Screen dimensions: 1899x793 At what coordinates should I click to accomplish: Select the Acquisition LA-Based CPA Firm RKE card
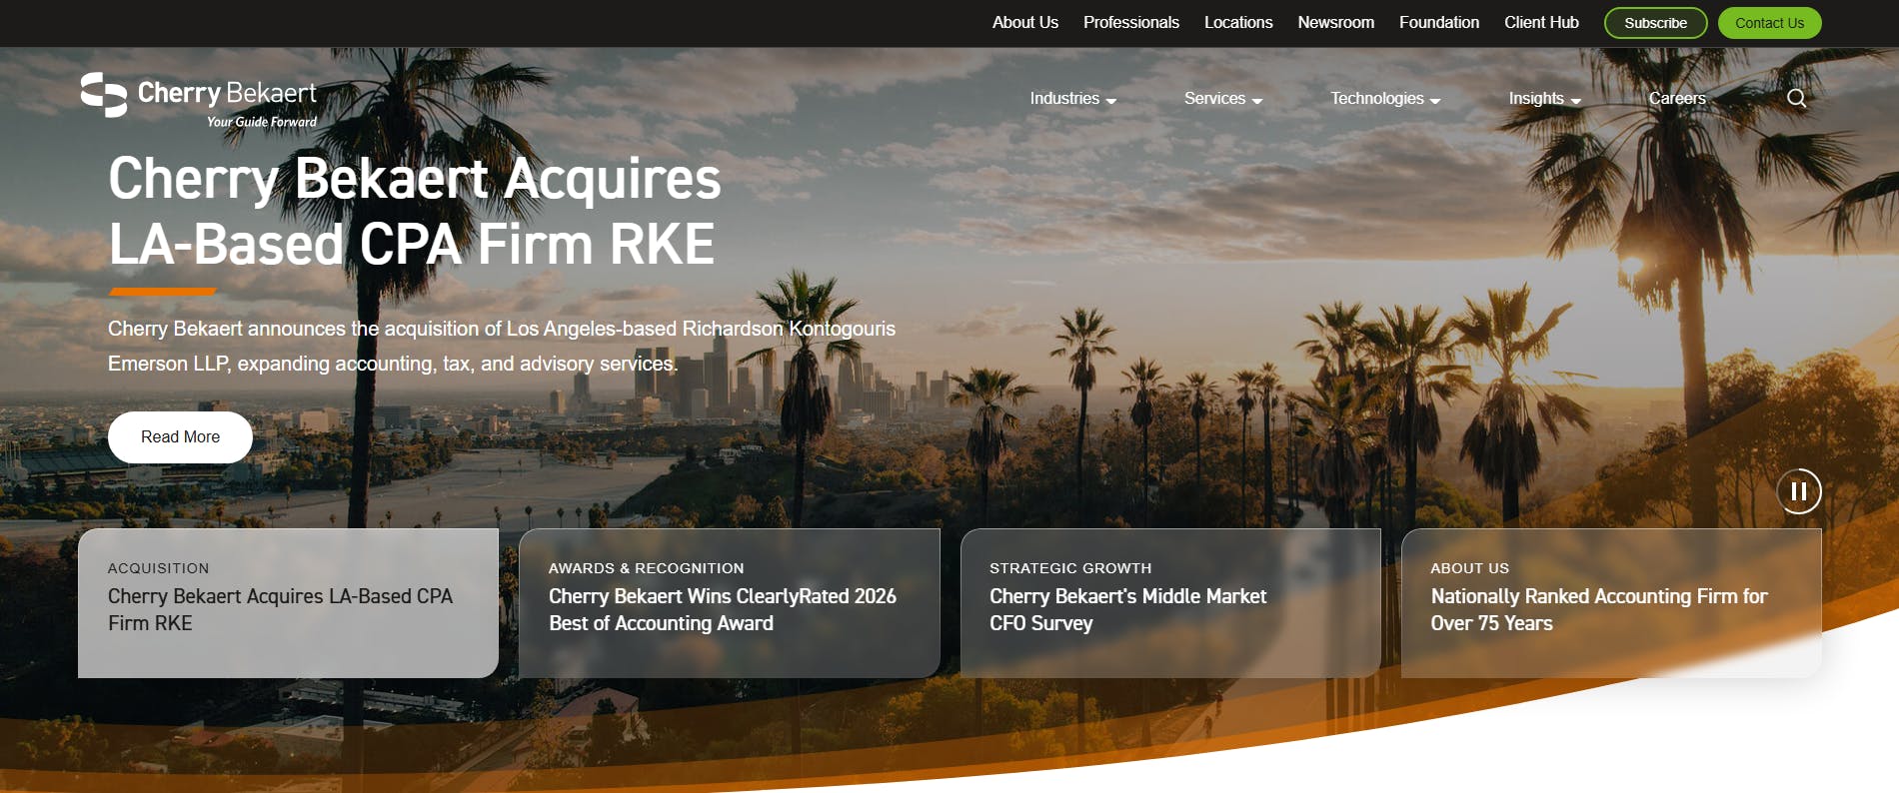coord(288,603)
